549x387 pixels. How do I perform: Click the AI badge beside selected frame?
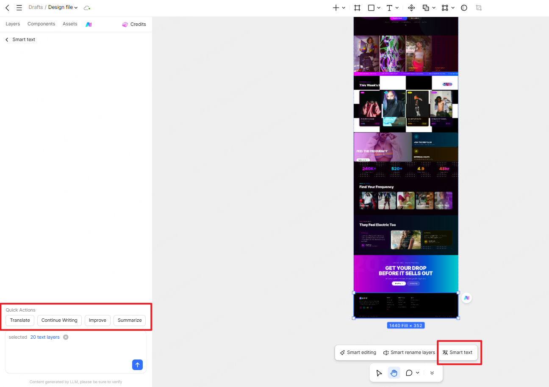click(x=466, y=298)
